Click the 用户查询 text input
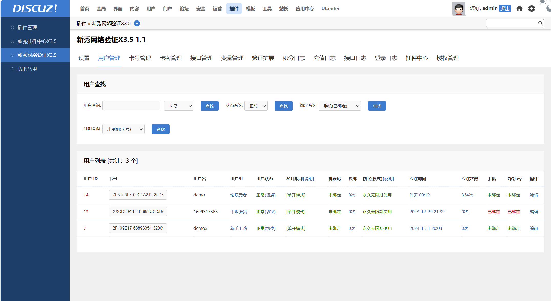 pos(131,106)
